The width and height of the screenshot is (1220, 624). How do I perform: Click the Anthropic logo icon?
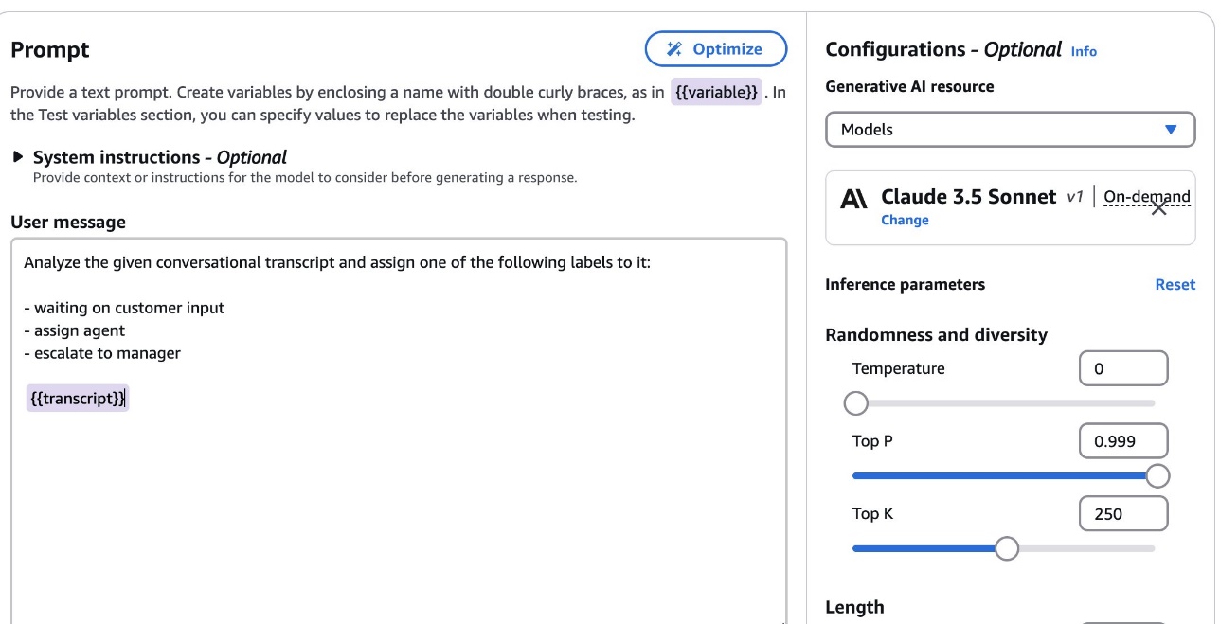pyautogui.click(x=853, y=199)
